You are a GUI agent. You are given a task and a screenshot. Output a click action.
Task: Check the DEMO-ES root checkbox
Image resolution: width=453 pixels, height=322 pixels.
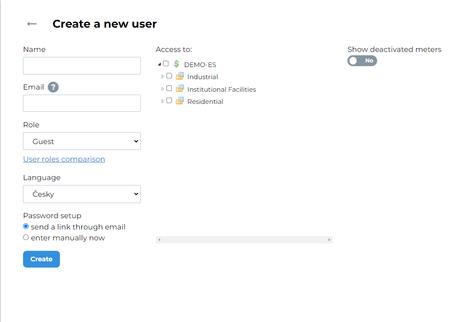[x=166, y=64]
